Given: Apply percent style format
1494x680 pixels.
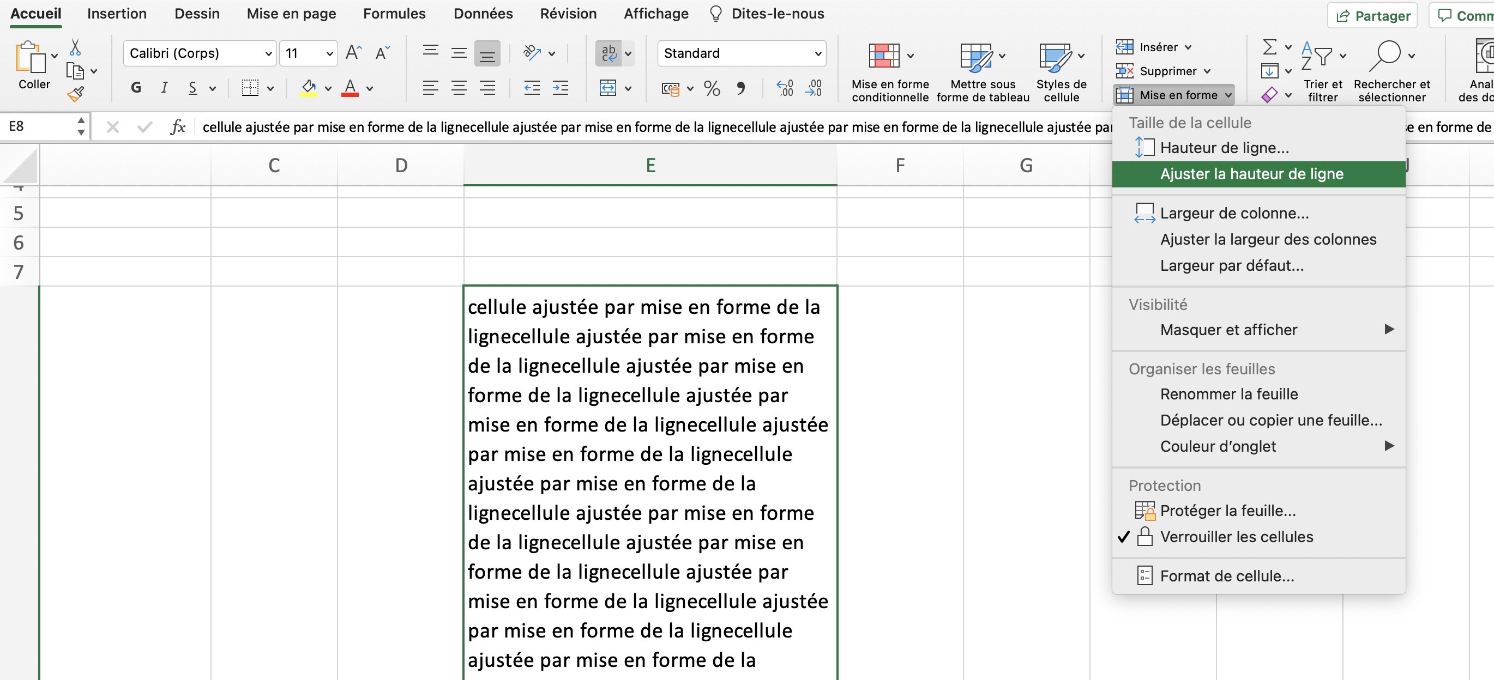Looking at the screenshot, I should [712, 88].
